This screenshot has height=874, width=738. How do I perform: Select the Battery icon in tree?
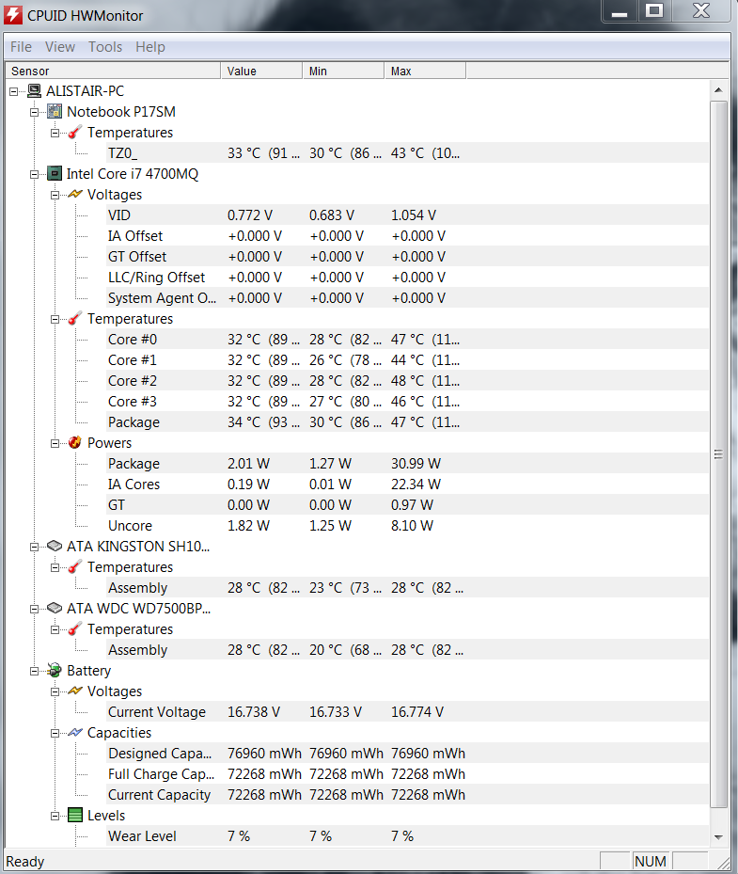55,671
